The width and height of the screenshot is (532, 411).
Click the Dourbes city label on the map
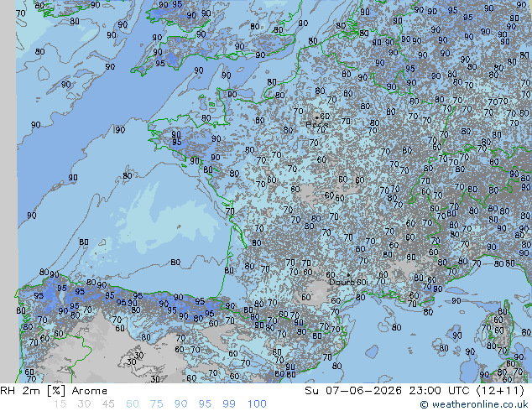point(347,282)
